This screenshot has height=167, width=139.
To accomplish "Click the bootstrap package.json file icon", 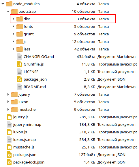I will [x=20, y=79].
